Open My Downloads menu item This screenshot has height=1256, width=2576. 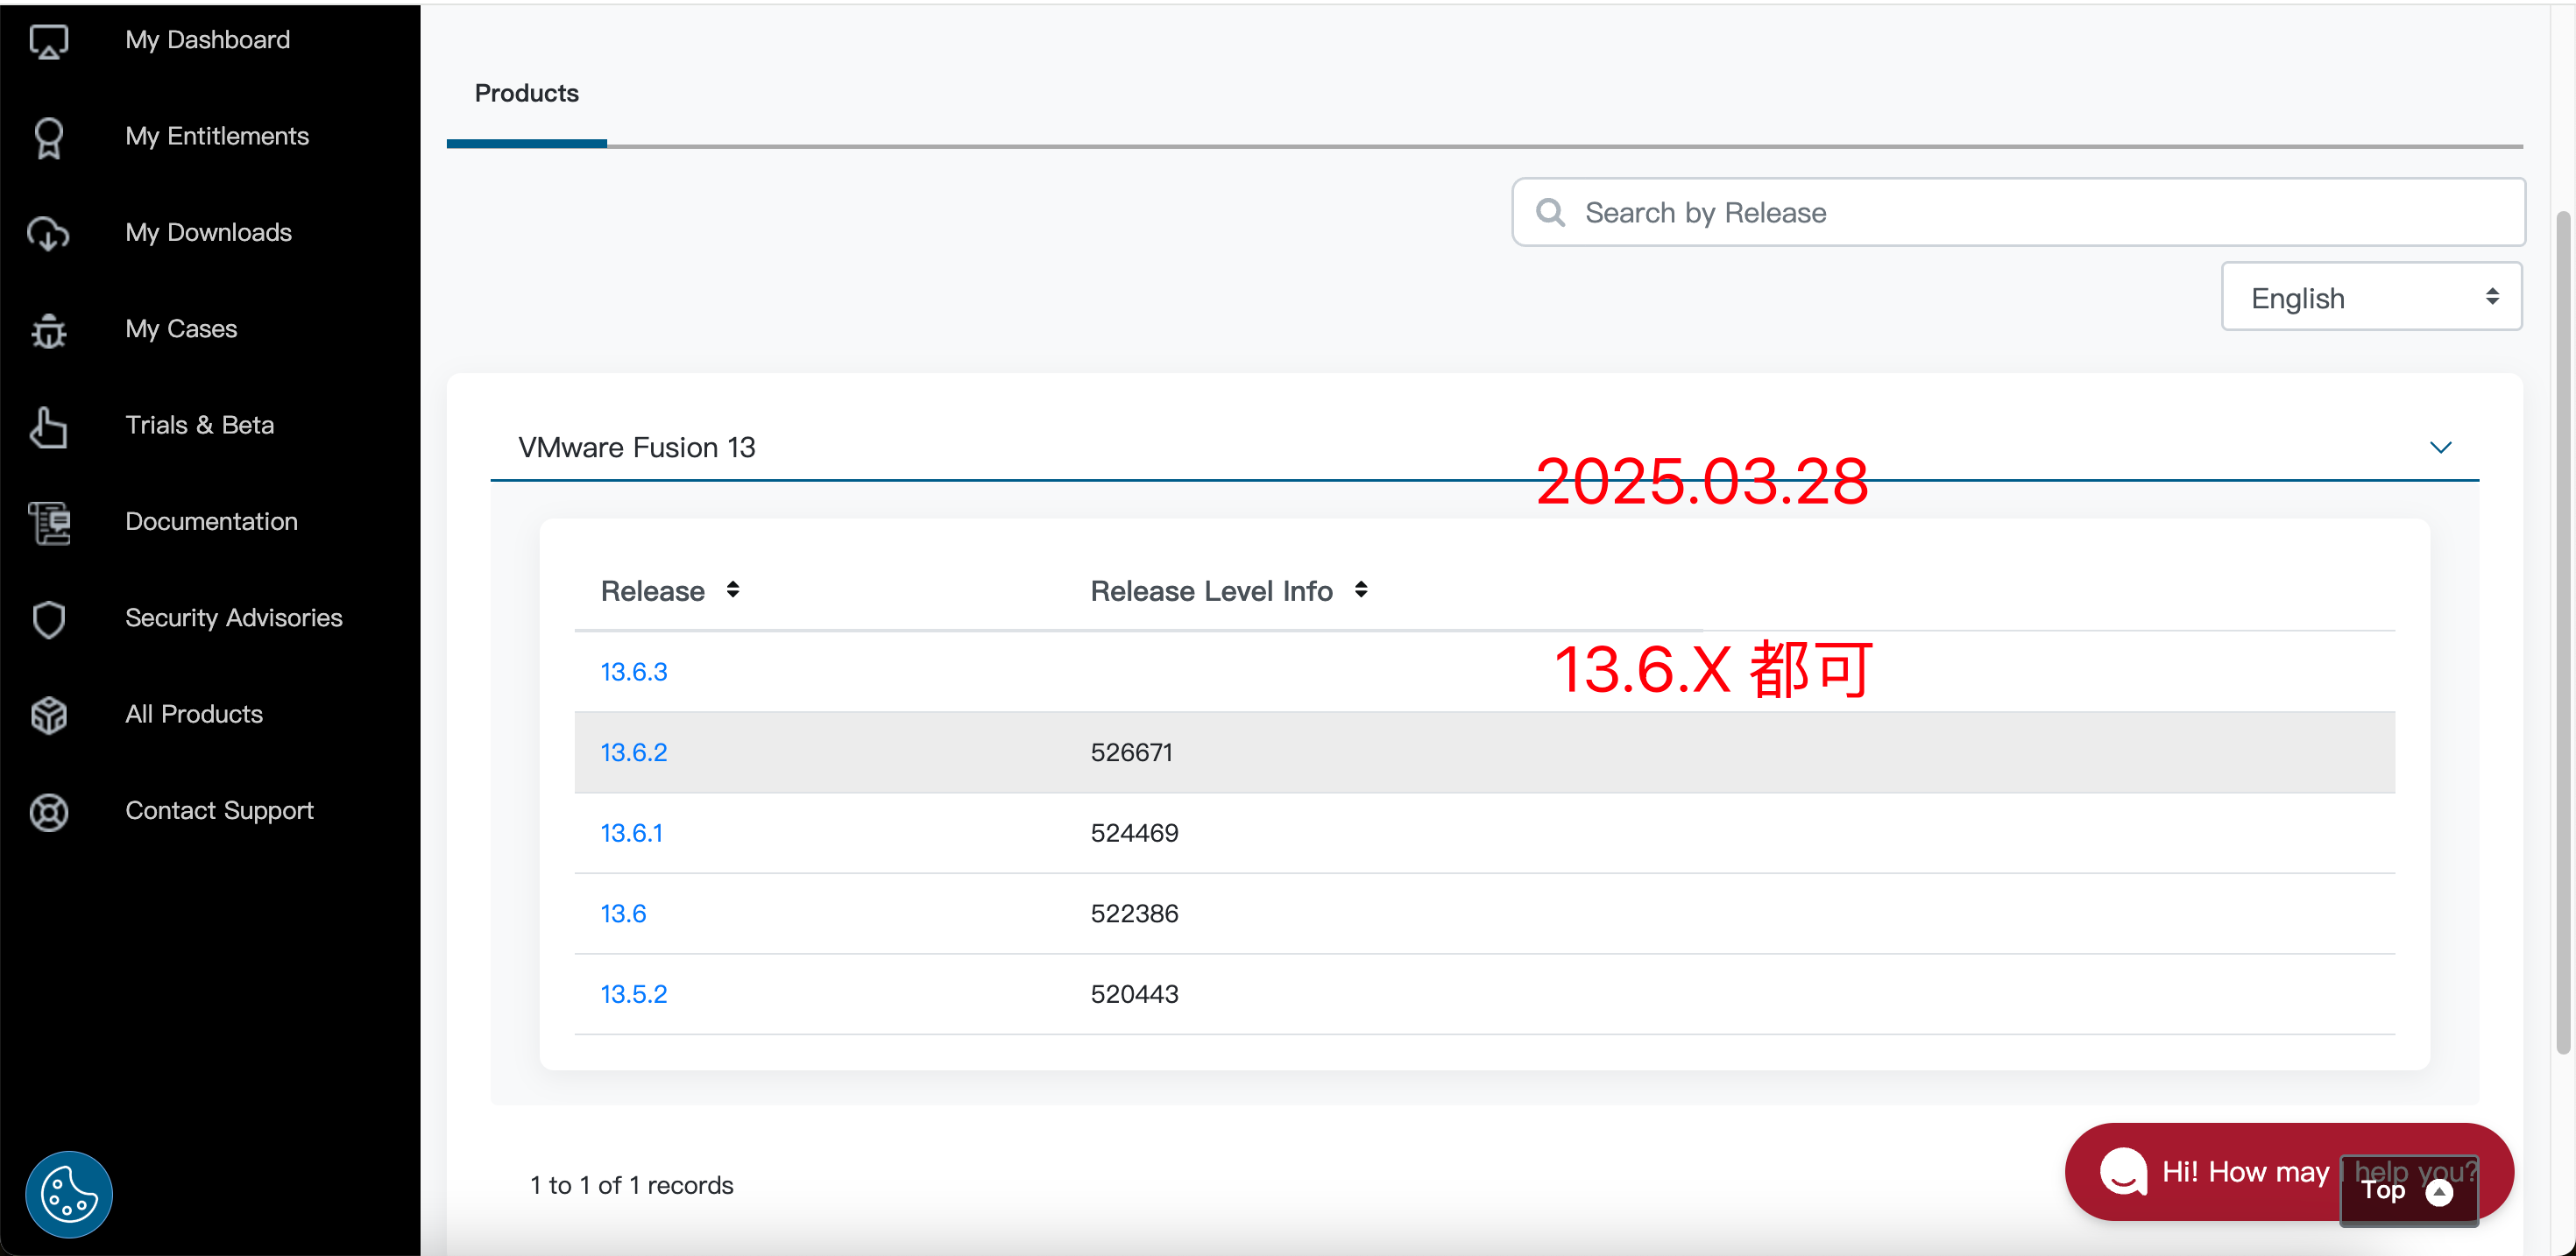point(208,233)
